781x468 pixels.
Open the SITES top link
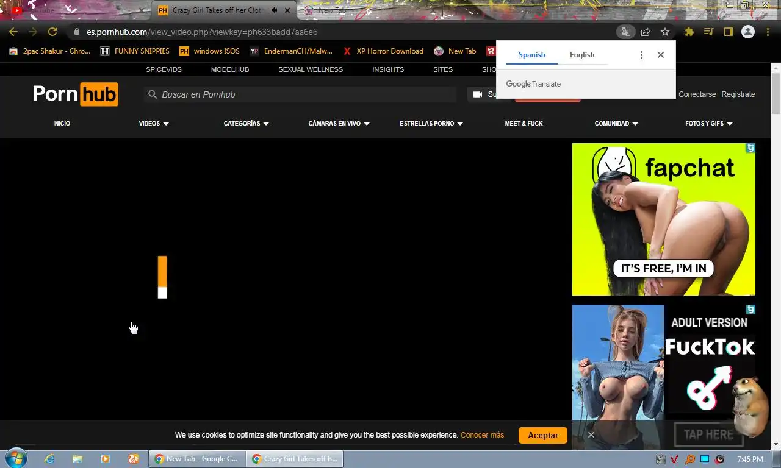tap(443, 69)
